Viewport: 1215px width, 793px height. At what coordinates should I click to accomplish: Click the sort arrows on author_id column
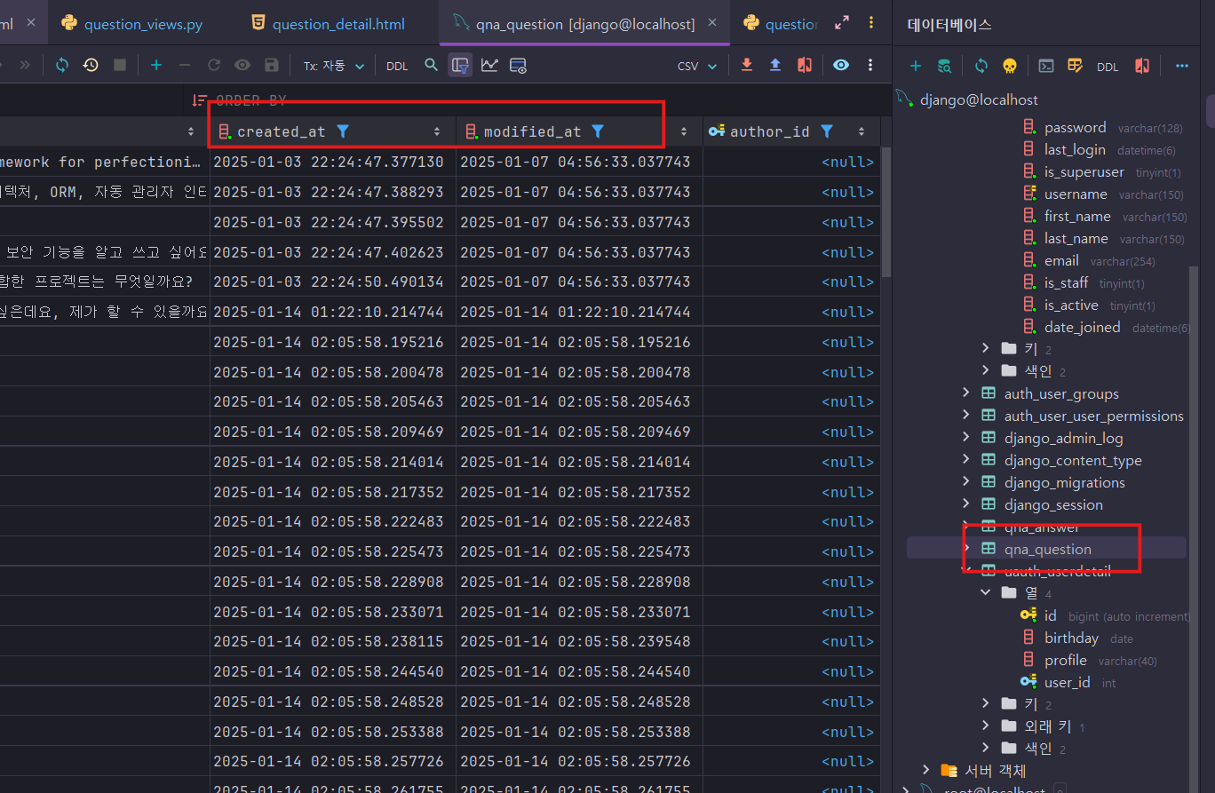pos(862,131)
